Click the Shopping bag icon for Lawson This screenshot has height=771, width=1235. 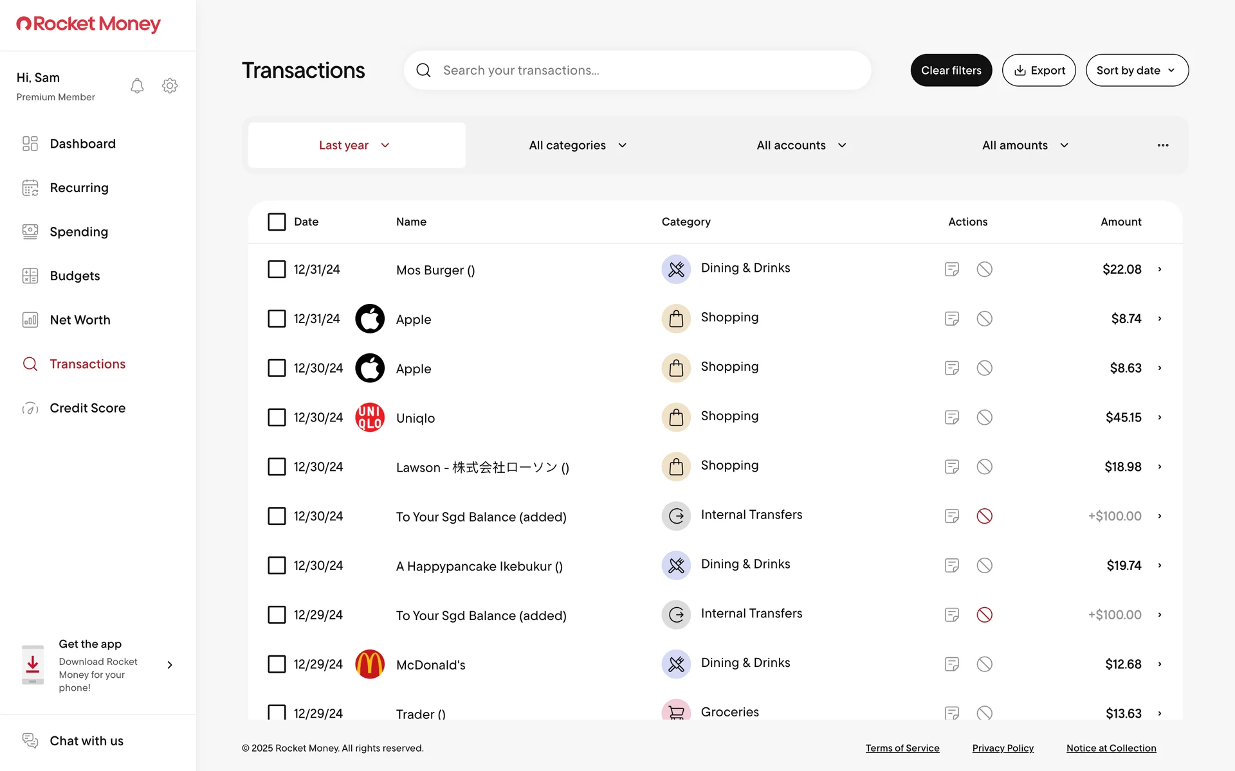(x=676, y=467)
